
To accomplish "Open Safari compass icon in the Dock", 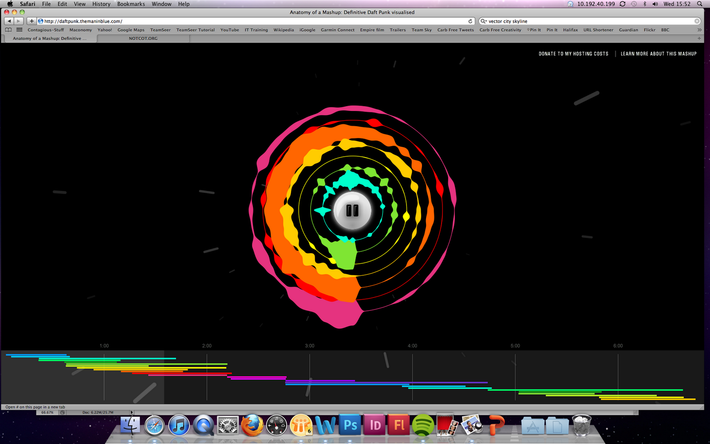I will point(154,425).
